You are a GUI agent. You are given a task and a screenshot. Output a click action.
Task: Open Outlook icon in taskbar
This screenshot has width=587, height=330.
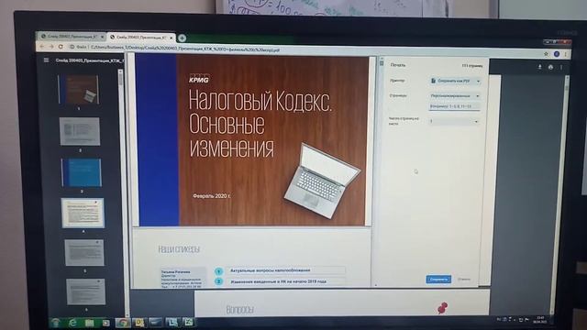click(x=138, y=323)
